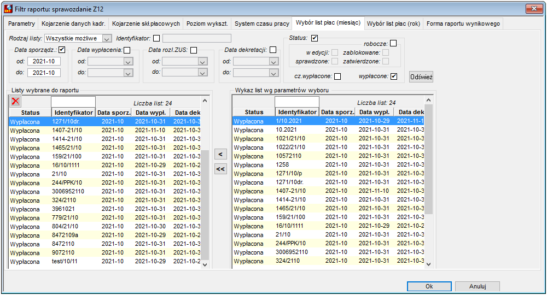Click right list vertical scrollbar thumb

429,159
